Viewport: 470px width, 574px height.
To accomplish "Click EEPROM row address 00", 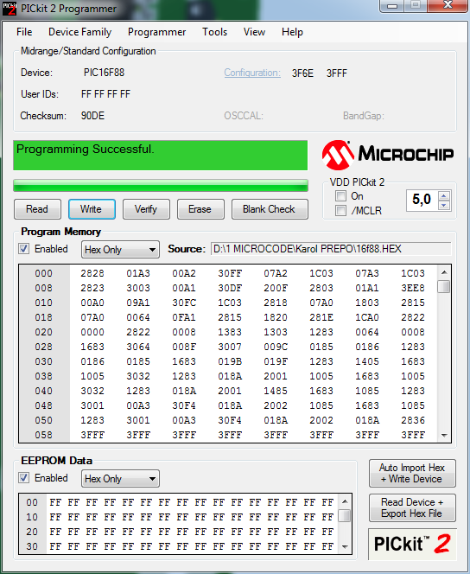I will [32, 502].
